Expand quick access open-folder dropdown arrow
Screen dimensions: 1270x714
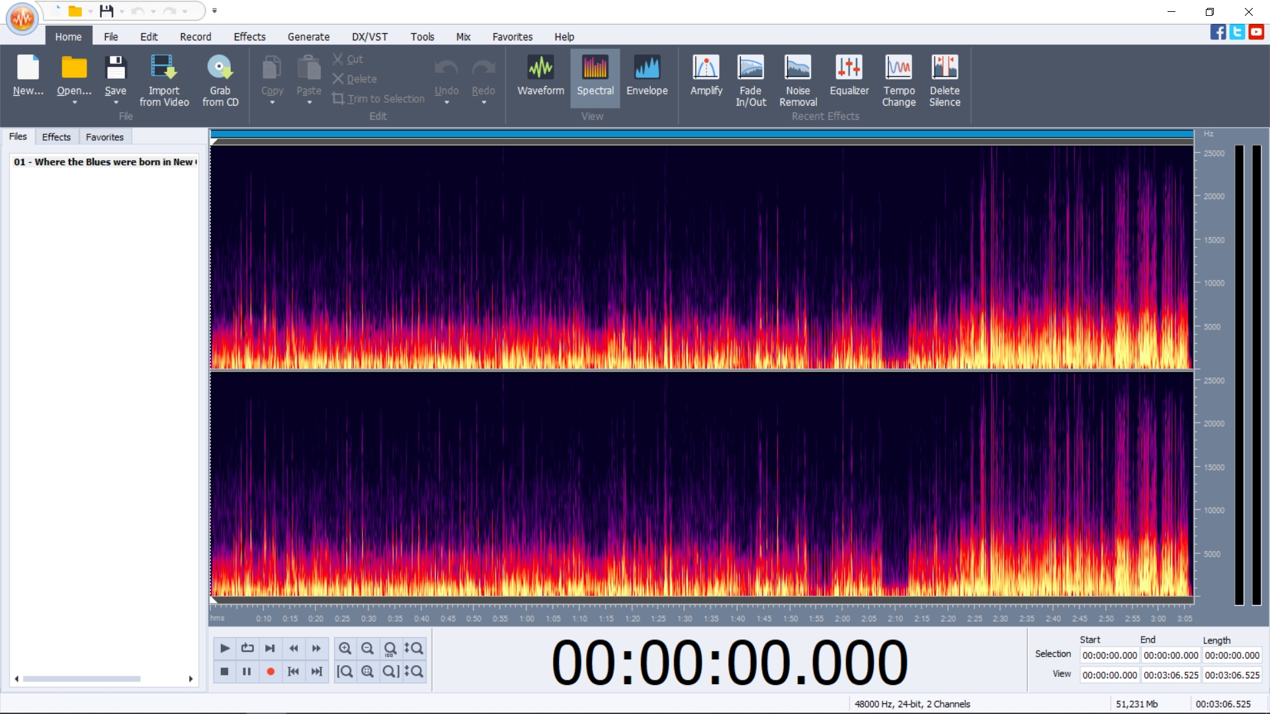[90, 11]
